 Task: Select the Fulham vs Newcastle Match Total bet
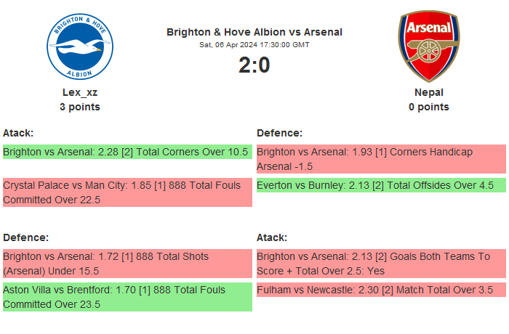(381, 290)
